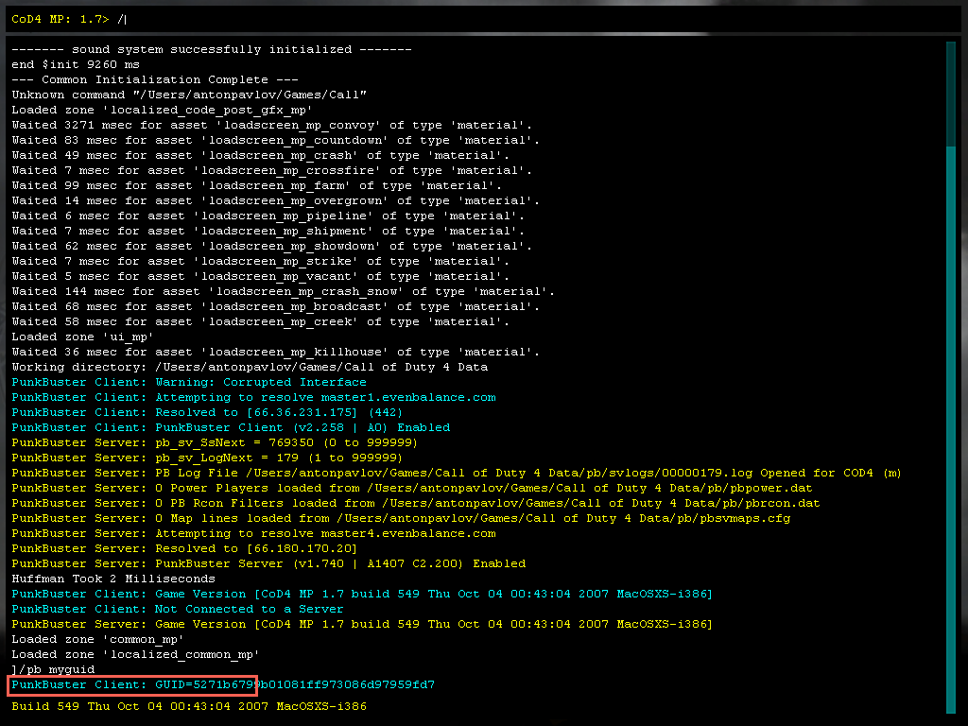Click the 'pb_sv_SsNext = 769350' line
The height and width of the screenshot is (726, 968).
pos(215,442)
